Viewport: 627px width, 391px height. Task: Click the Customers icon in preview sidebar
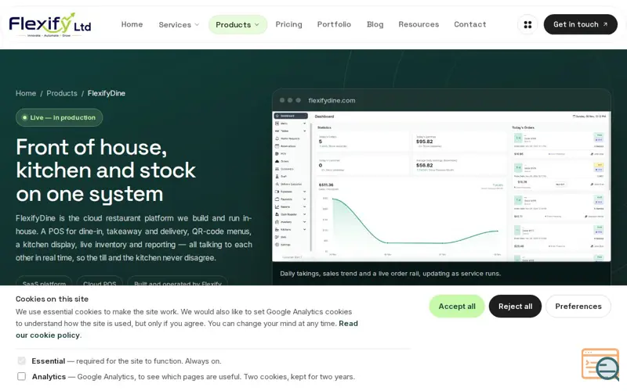pyautogui.click(x=277, y=169)
